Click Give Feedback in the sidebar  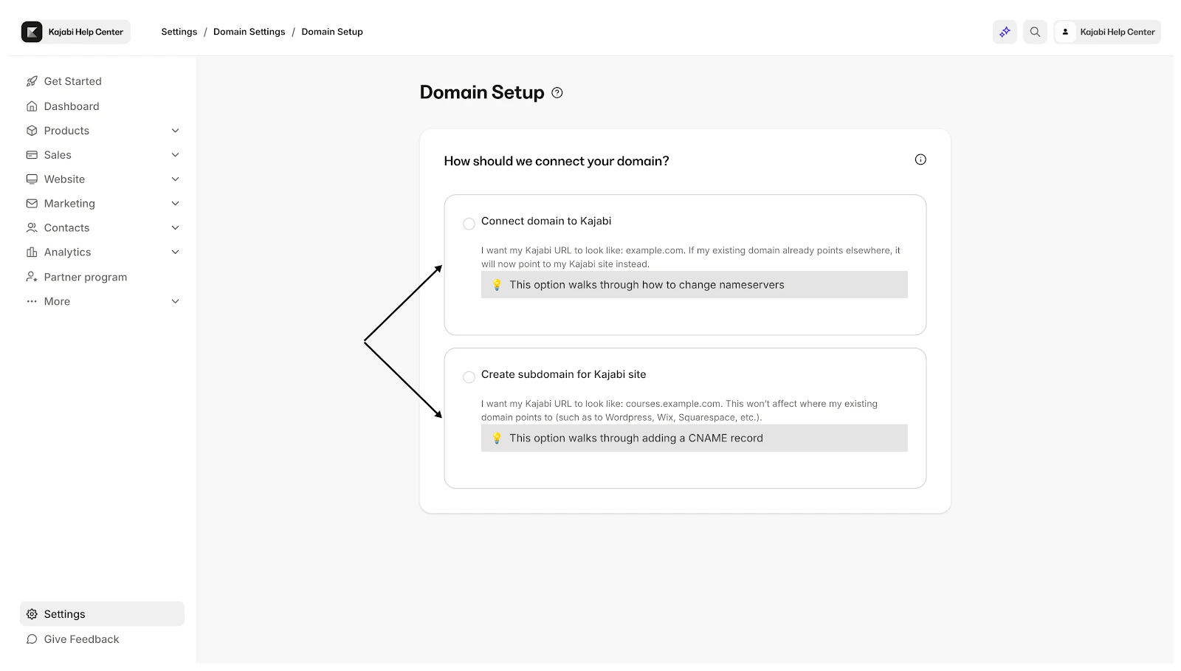(x=81, y=639)
